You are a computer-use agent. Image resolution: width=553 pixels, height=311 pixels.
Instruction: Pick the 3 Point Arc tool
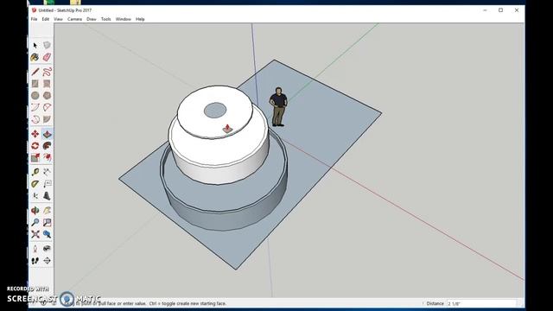pos(35,119)
